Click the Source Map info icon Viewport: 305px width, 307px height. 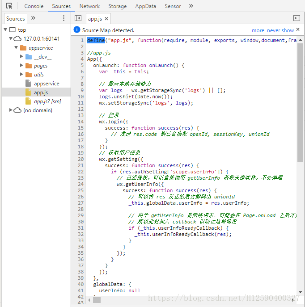click(x=77, y=30)
